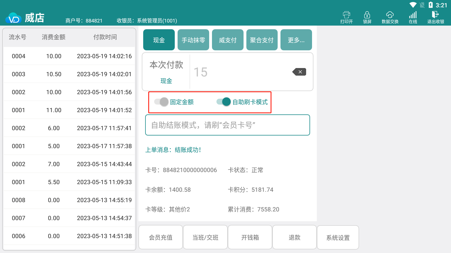This screenshot has width=451, height=253.
Task: Select the 现金 payment tab
Action: [x=159, y=40]
